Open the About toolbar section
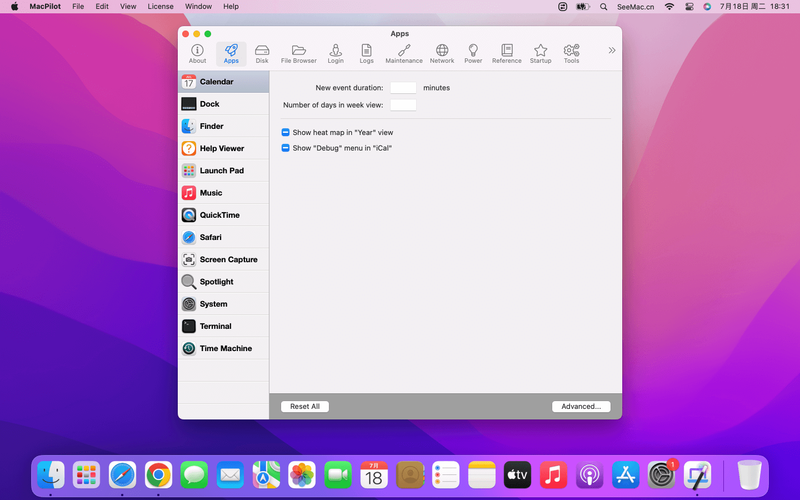 [197, 54]
